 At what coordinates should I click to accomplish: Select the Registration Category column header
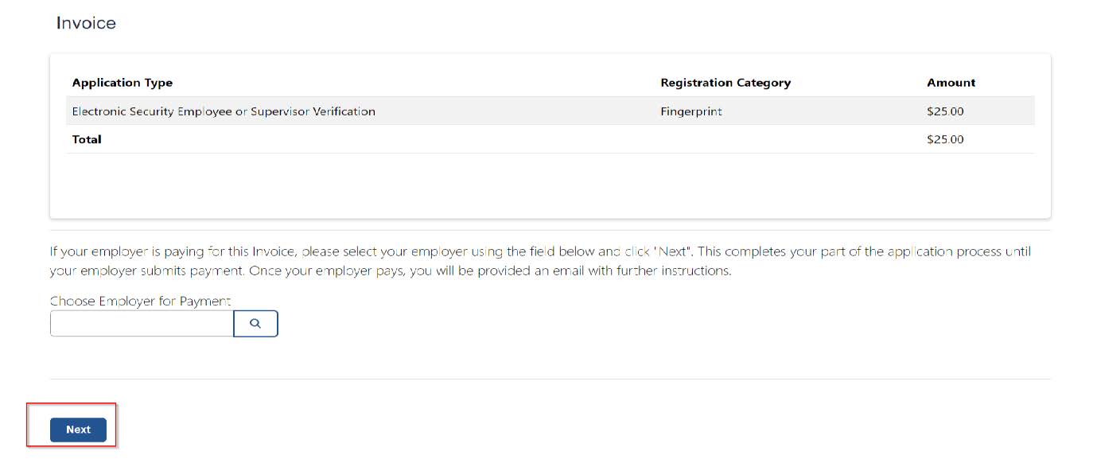tap(725, 83)
